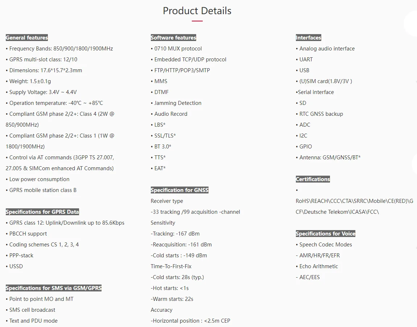
Task: Click the Interfaces section header
Action: point(309,38)
